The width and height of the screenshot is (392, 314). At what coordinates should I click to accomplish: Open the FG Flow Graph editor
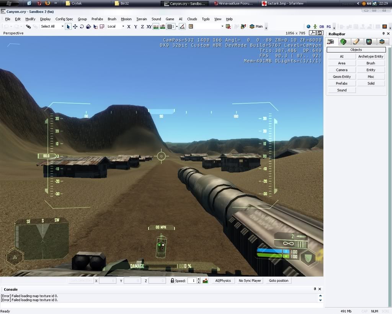tap(328, 26)
